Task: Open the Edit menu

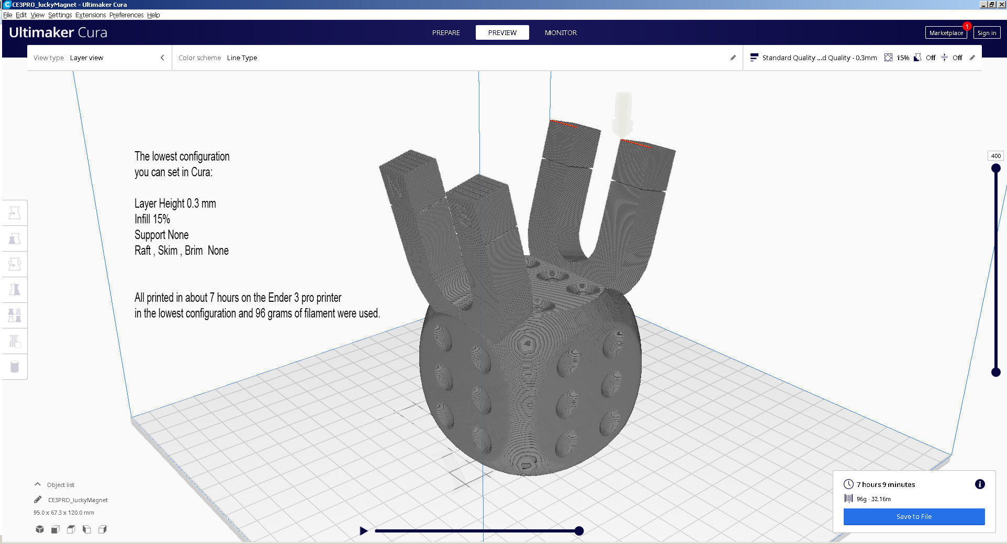Action: click(21, 15)
